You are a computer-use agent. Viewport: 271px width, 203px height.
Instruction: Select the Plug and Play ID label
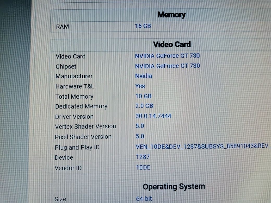(77, 147)
